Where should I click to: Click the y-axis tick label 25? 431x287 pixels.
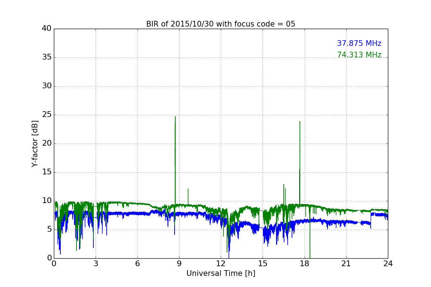coord(47,115)
